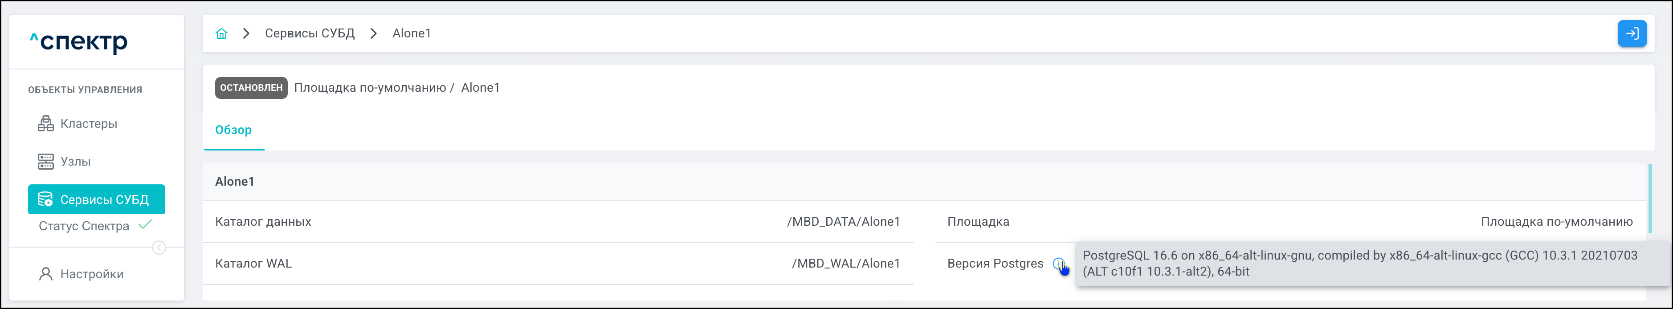Collapse the sidebar with the round arrow
Screen dimensions: 1673x309
tap(159, 247)
